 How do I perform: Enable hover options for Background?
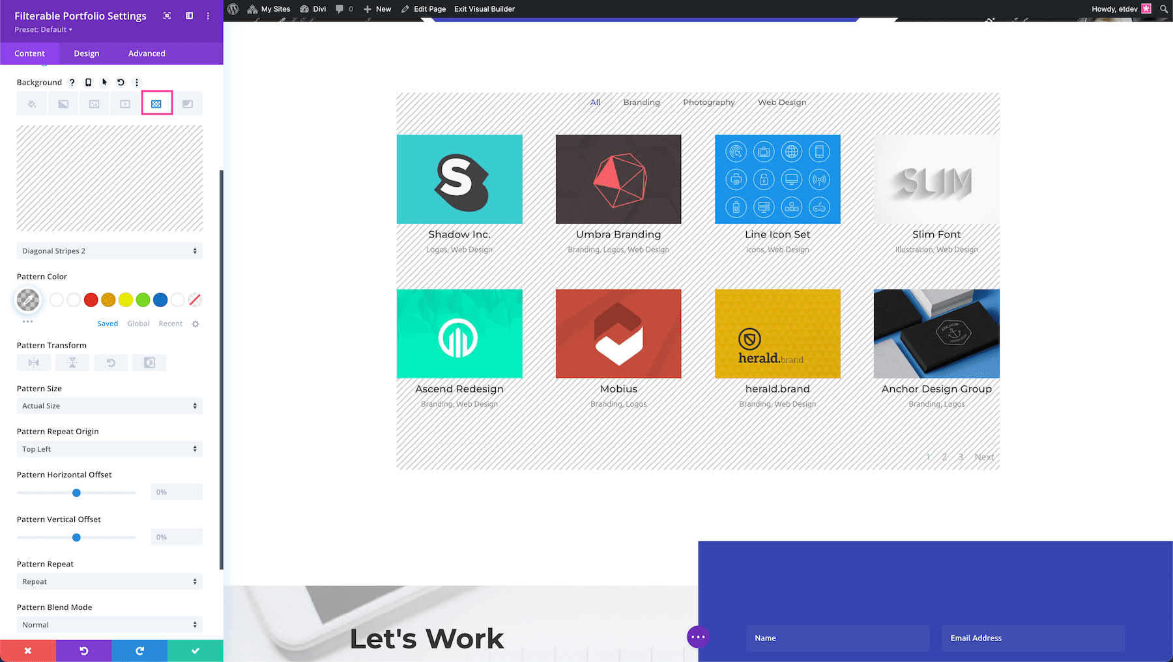pos(104,82)
